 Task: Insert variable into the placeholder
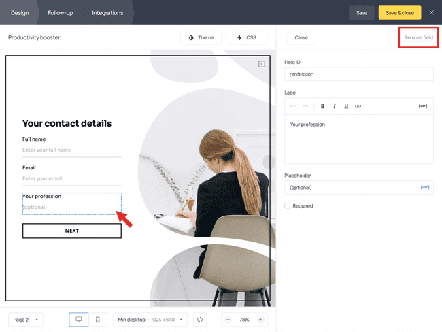point(425,187)
